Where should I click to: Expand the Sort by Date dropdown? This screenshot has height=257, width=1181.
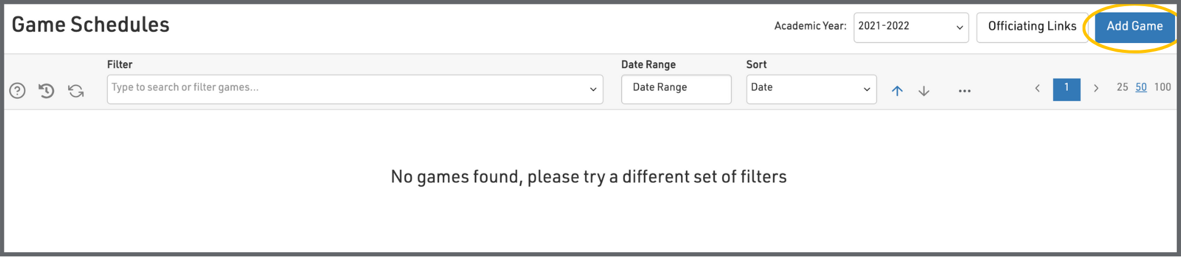(x=811, y=89)
